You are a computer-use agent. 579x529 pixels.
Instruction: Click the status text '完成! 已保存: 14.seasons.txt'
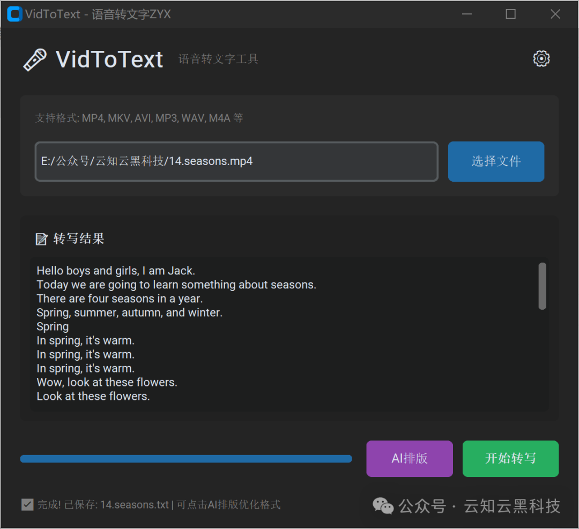coord(103,504)
